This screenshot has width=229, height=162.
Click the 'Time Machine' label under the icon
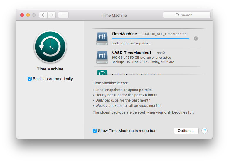pos(50,69)
